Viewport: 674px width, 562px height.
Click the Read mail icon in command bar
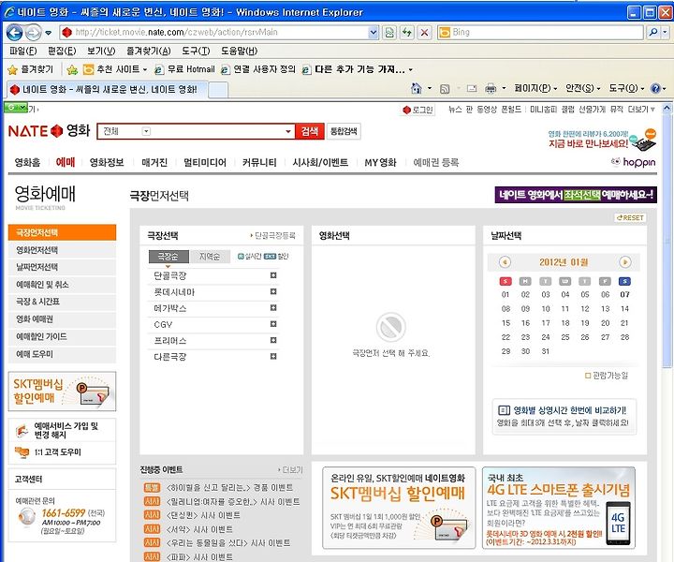(472, 89)
